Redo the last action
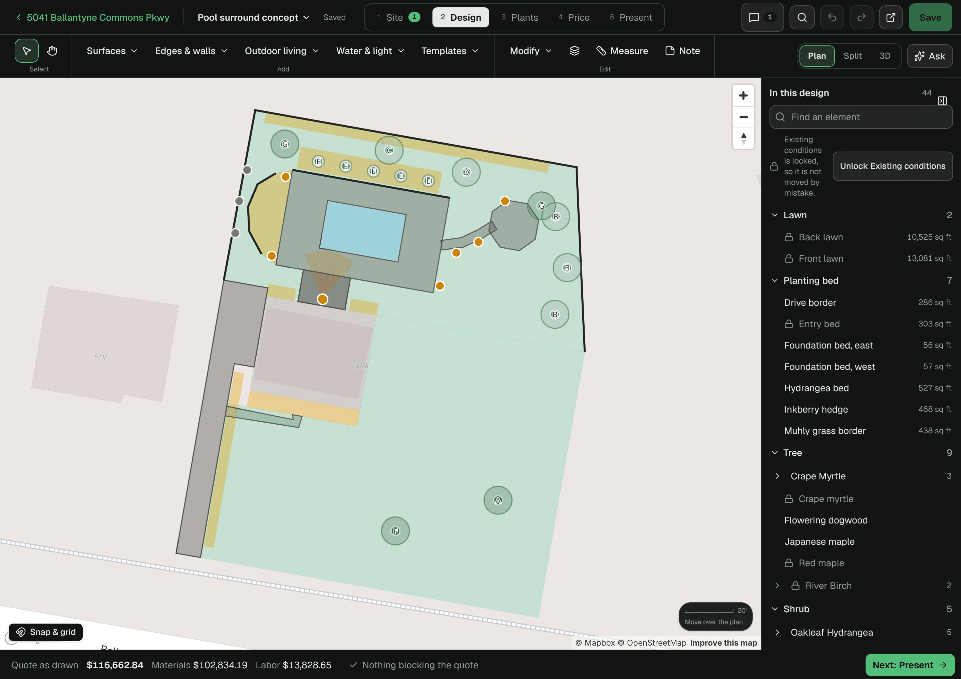The image size is (961, 679). [x=861, y=17]
